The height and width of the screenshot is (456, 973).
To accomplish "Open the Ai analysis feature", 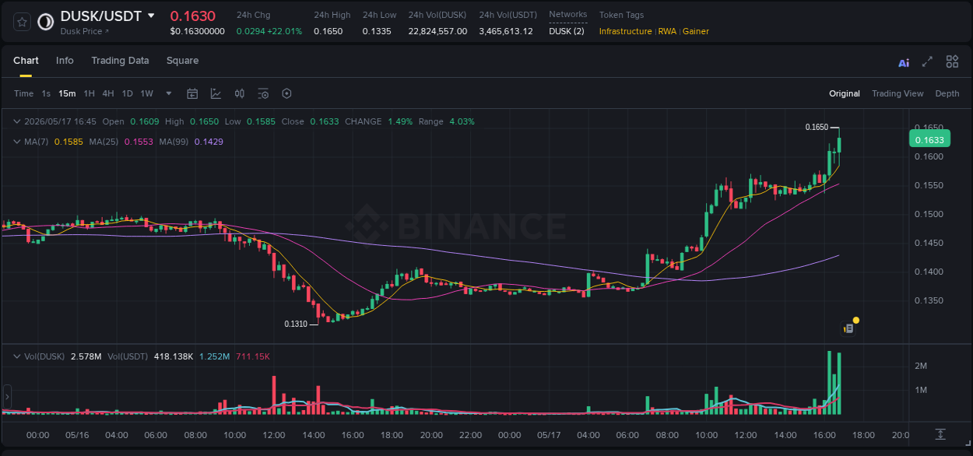I will (x=904, y=62).
